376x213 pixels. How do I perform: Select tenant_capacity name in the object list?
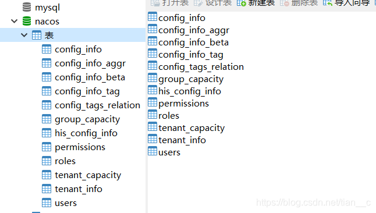[x=191, y=129]
